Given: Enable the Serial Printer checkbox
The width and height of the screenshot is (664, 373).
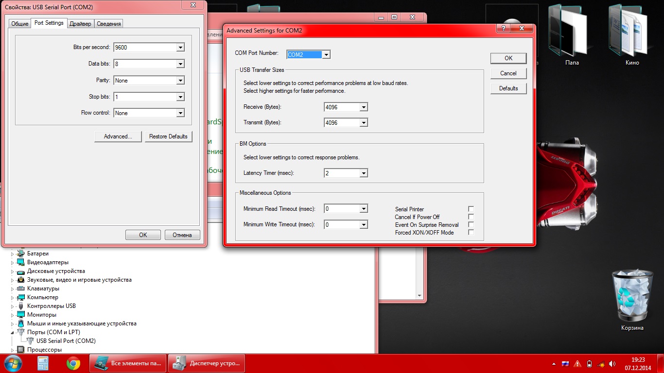Looking at the screenshot, I should [x=471, y=209].
